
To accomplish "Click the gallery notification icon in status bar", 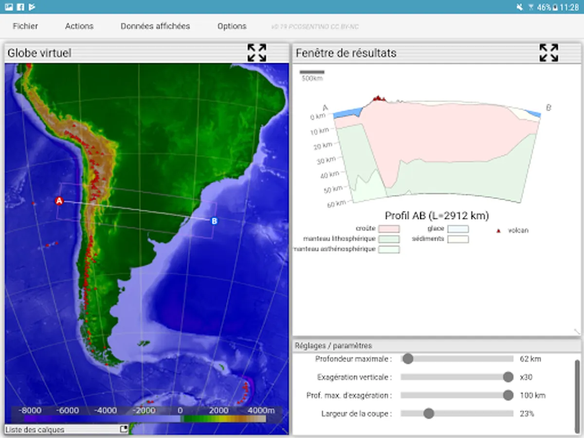I will pos(9,7).
